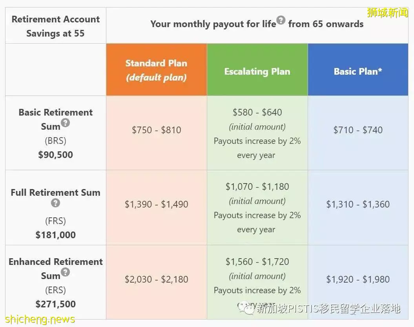
Task: Click the $1,070 - $1,180 initial amount text
Action: (x=257, y=187)
